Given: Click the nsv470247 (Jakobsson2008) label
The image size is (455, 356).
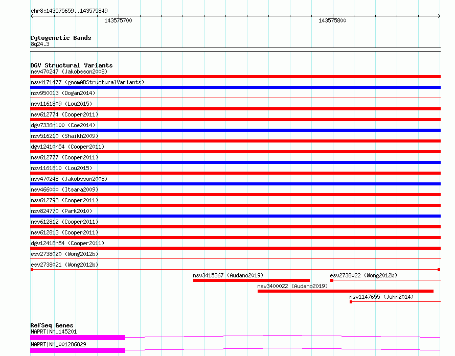Looking at the screenshot, I should tap(69, 72).
